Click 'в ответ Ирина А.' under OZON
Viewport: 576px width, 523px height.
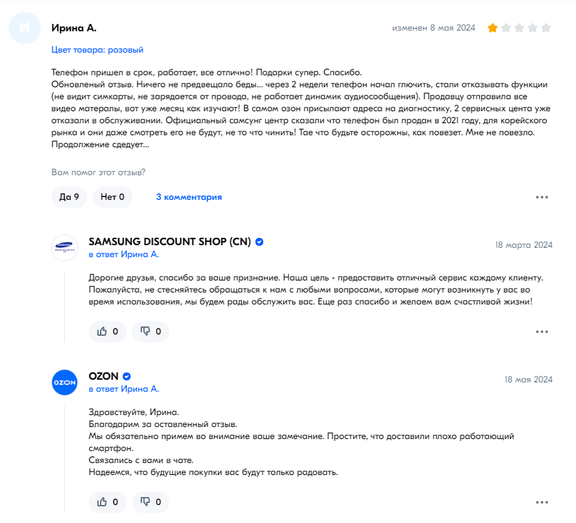point(124,388)
